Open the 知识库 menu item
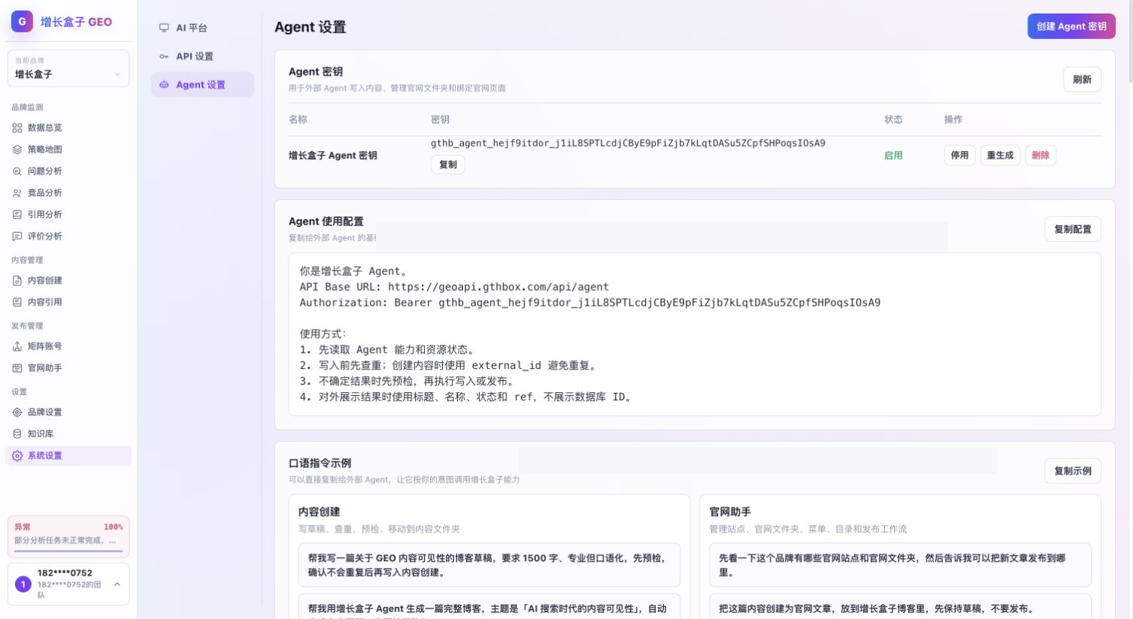The image size is (1133, 619). click(68, 433)
